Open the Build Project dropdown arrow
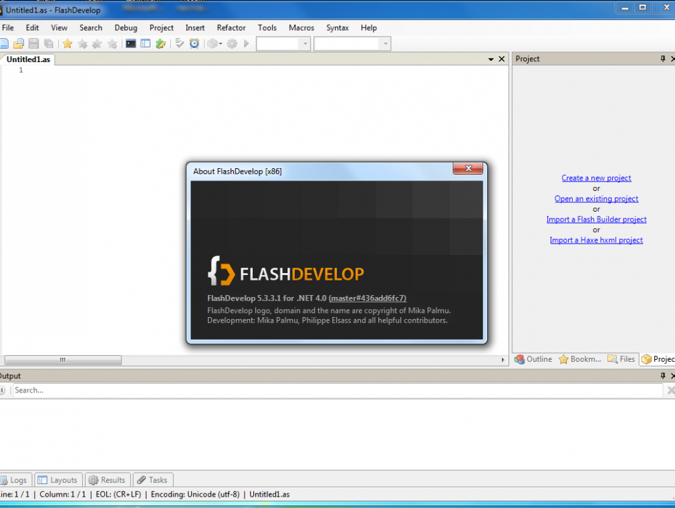This screenshot has width=675, height=508. (x=221, y=43)
